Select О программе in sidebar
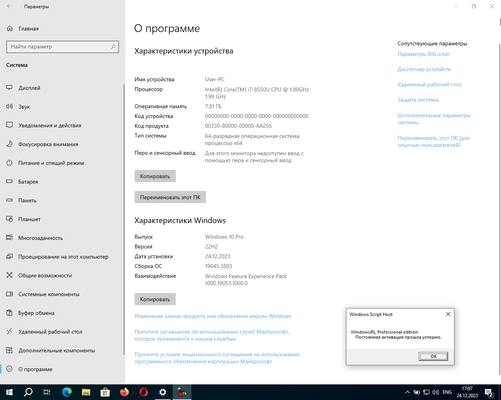 click(63, 369)
